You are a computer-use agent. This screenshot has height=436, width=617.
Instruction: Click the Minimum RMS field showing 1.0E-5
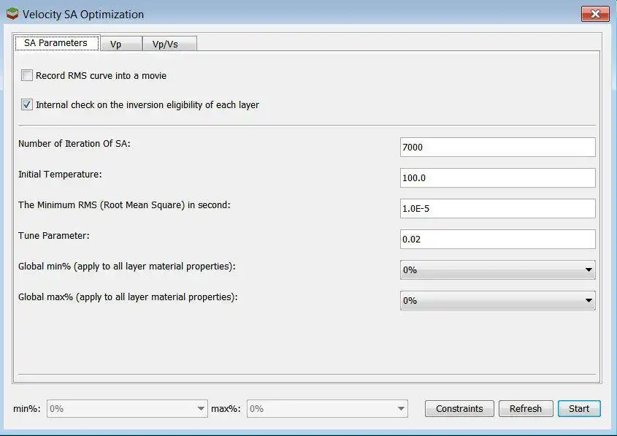click(x=497, y=209)
